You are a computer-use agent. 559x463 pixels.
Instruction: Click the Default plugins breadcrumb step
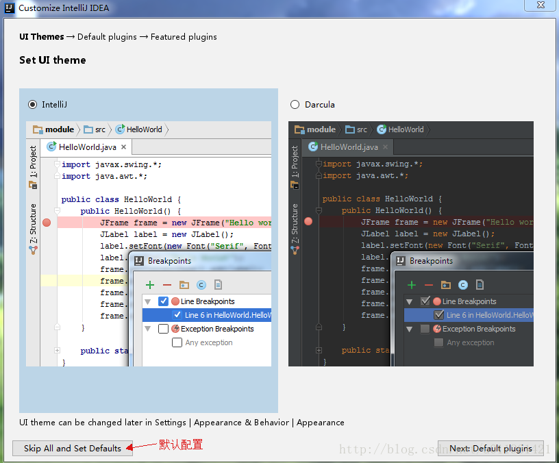107,37
